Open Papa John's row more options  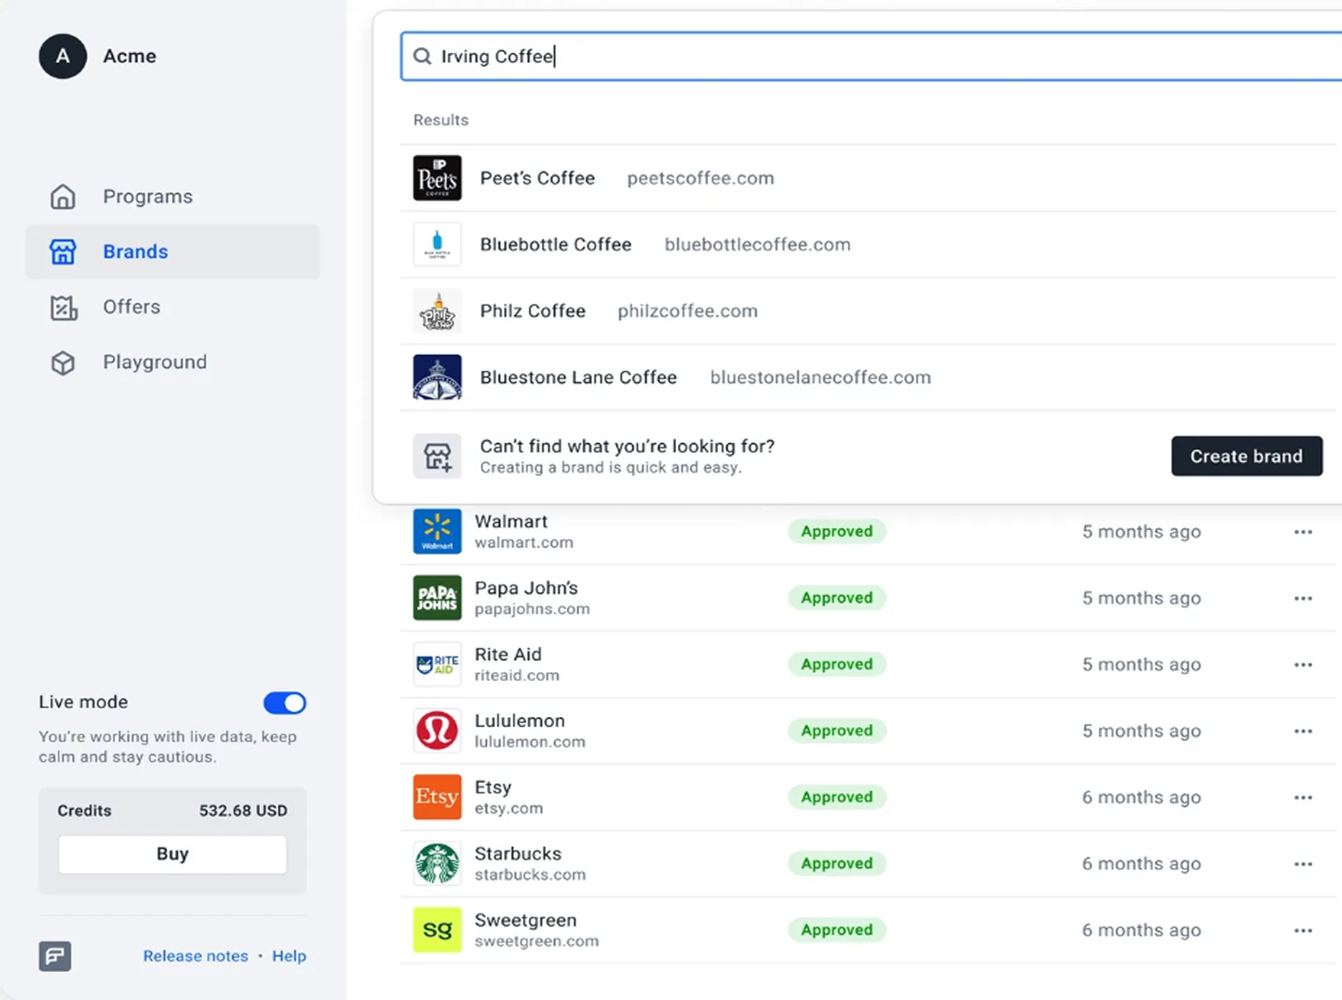1303,599
